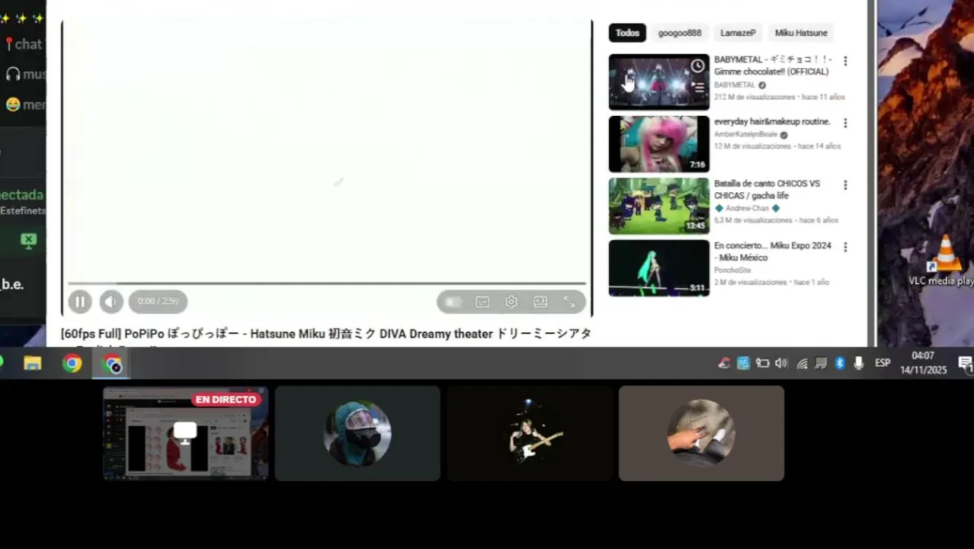The width and height of the screenshot is (974, 549).
Task: Open the Miku Expo 2024 concert thumbnail
Action: click(x=658, y=268)
